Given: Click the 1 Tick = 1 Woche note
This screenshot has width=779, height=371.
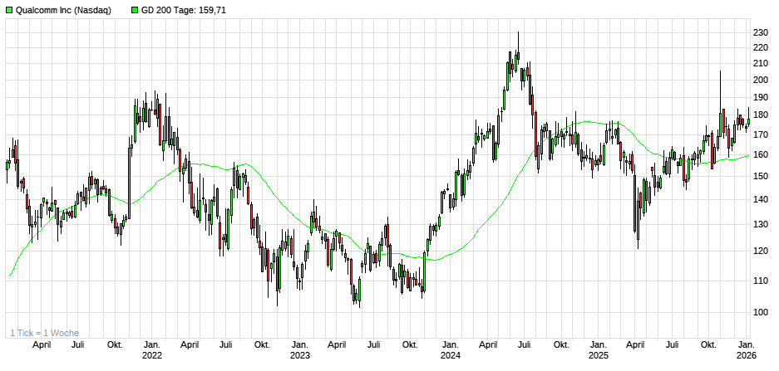Looking at the screenshot, I should (39, 332).
